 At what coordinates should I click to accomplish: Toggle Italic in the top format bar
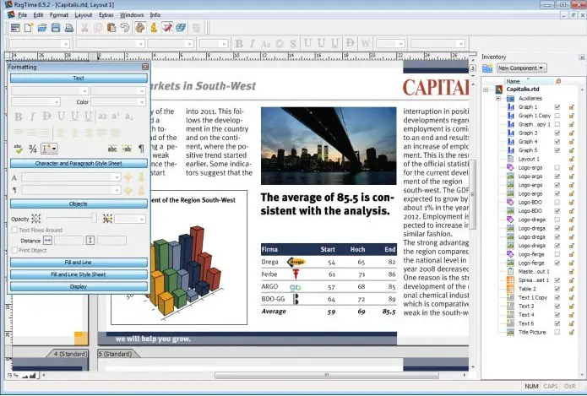tap(253, 44)
